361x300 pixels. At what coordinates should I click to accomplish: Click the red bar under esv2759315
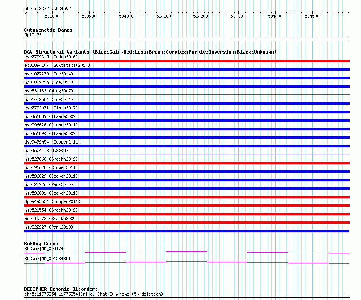point(187,61)
